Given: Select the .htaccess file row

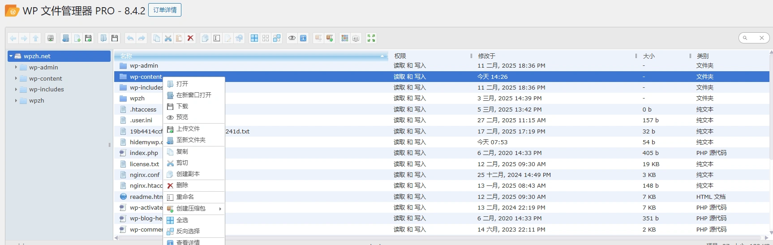Looking at the screenshot, I should tap(442, 109).
